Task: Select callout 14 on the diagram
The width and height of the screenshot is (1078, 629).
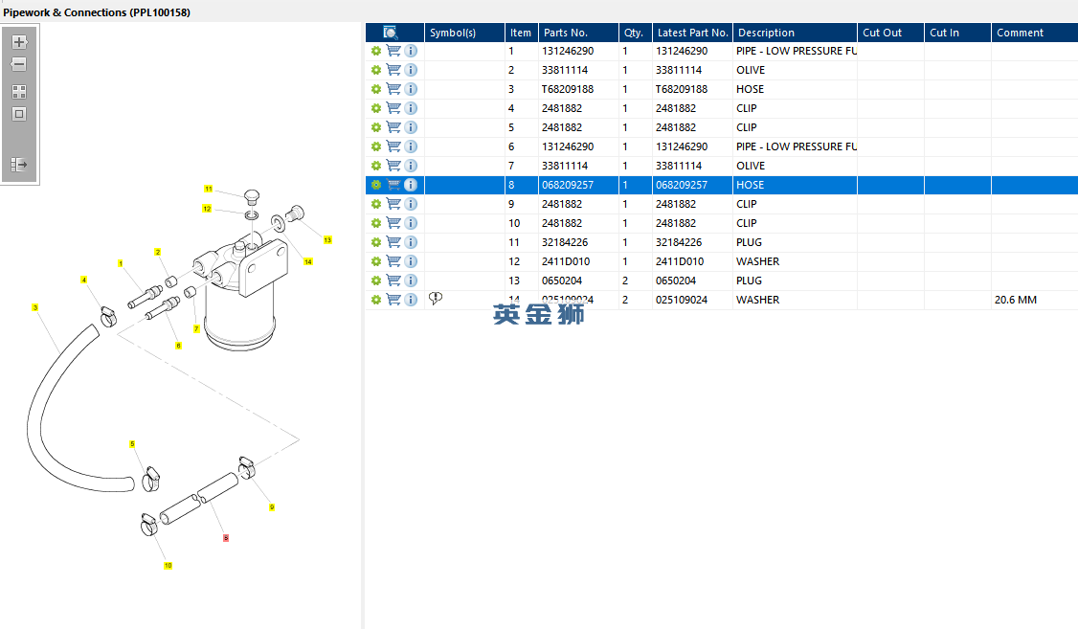Action: (308, 261)
